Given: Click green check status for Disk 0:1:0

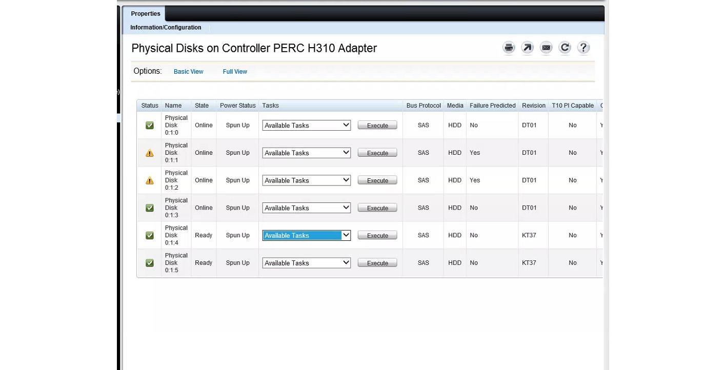Looking at the screenshot, I should tap(150, 125).
